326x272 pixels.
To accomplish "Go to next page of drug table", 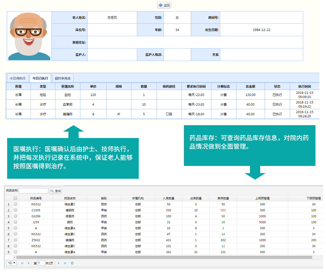I will pyautogui.click(x=59, y=263).
